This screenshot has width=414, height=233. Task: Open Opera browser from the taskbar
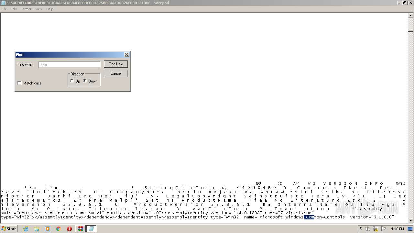pyautogui.click(x=69, y=229)
